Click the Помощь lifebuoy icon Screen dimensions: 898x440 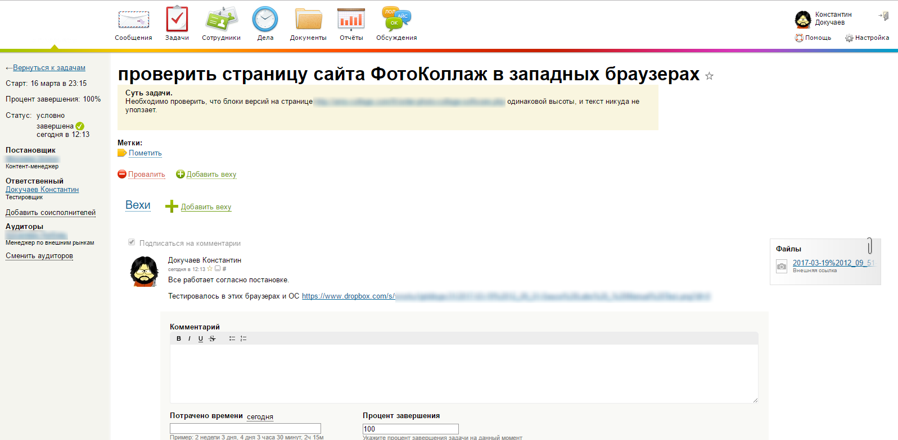point(799,38)
